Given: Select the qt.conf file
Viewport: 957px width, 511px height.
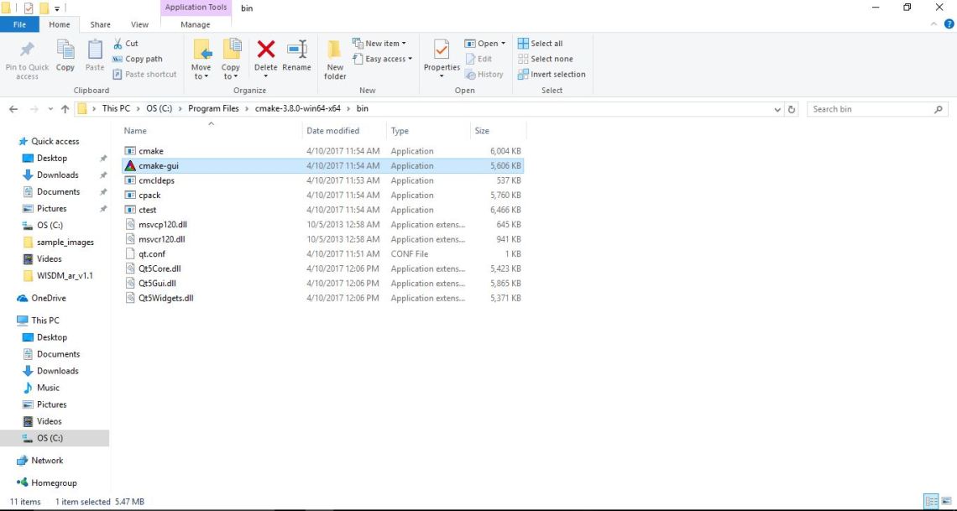Looking at the screenshot, I should point(322,253).
